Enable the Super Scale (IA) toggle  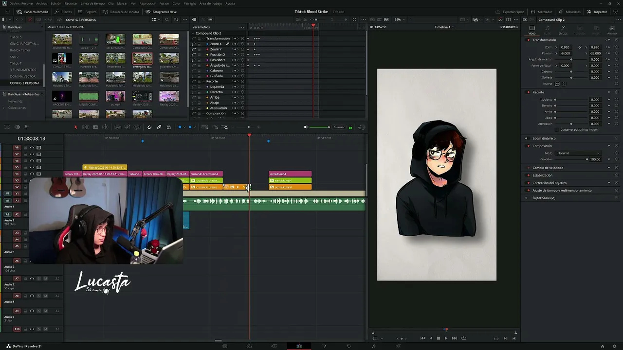pos(526,198)
